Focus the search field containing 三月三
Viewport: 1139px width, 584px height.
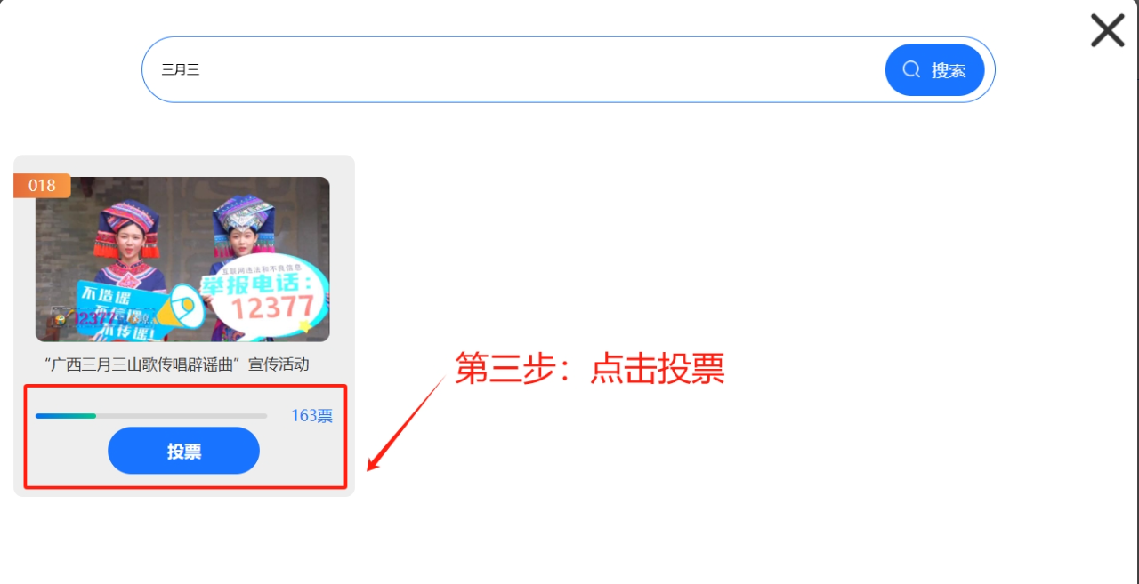tap(513, 69)
